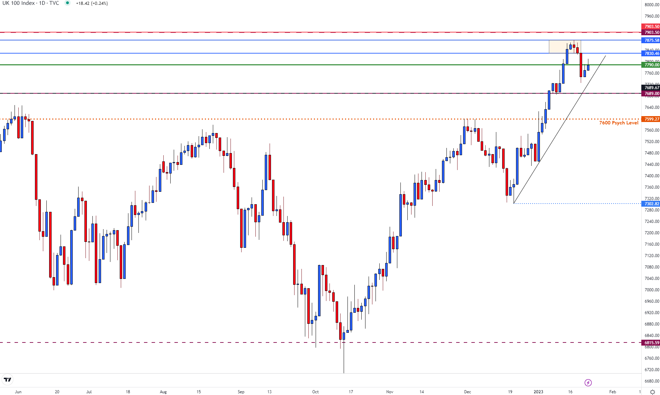Click the Dec label on time axis
Screen dimensions: 660x395
[x=468, y=392]
